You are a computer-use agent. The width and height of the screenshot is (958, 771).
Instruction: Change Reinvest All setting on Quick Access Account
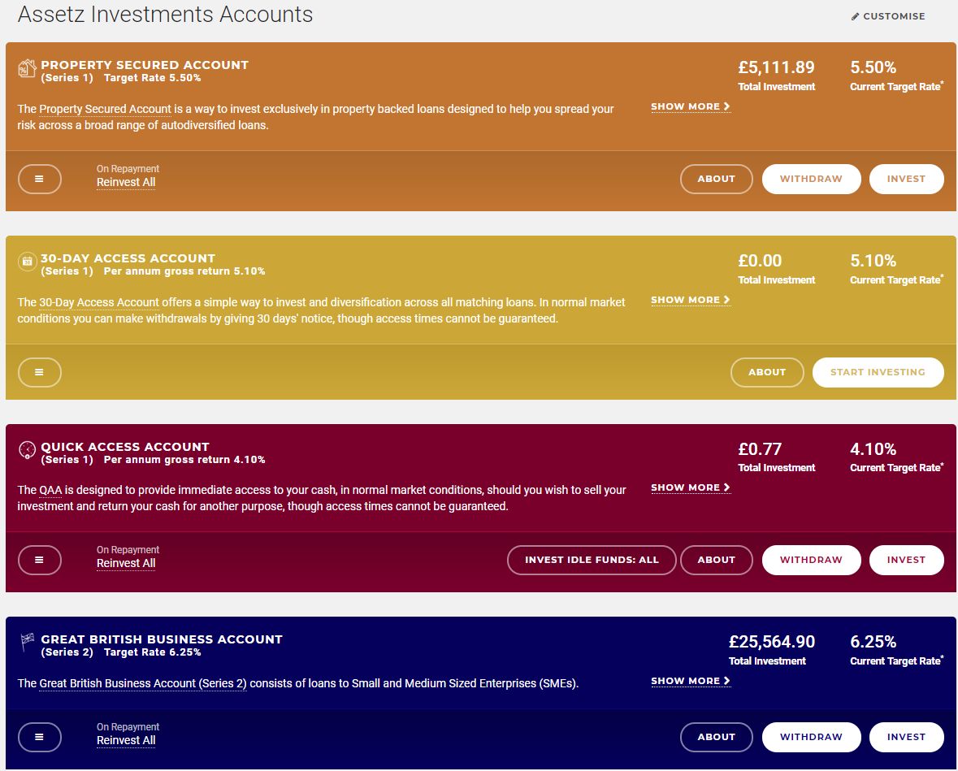tap(126, 563)
